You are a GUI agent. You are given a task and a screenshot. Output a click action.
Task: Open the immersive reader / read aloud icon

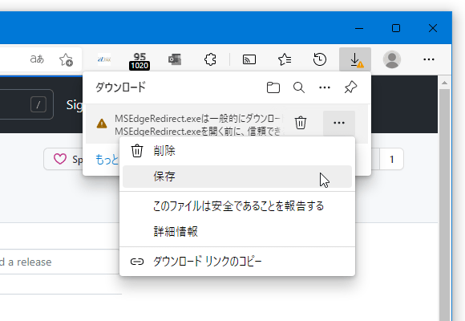point(37,59)
